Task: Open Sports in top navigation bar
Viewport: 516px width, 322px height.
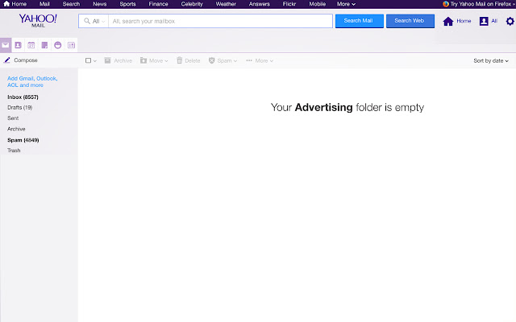Action: (x=127, y=4)
